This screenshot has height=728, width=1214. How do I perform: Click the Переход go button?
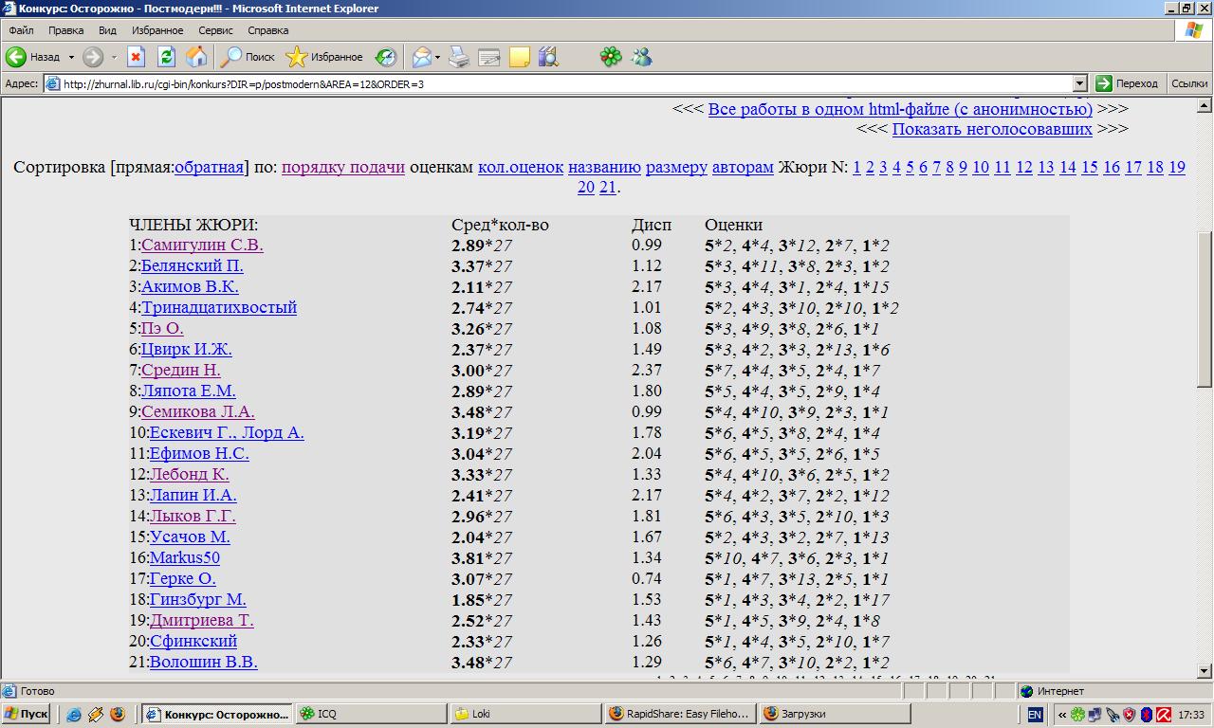pyautogui.click(x=1128, y=83)
